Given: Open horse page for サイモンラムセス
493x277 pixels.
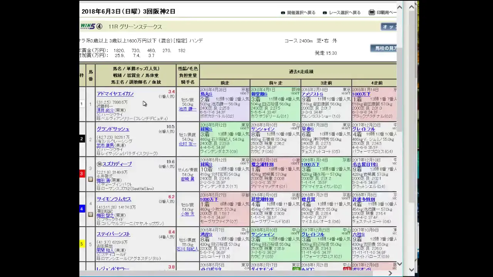Looking at the screenshot, I should (x=114, y=199).
